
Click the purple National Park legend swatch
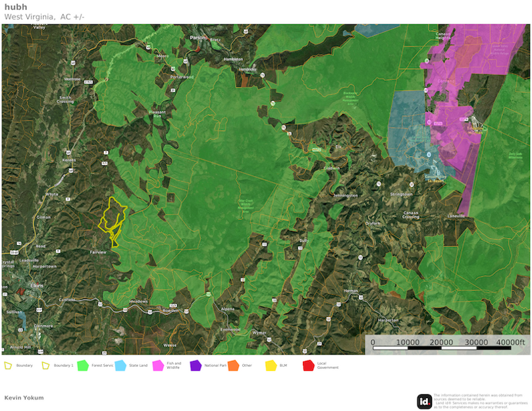(x=196, y=365)
